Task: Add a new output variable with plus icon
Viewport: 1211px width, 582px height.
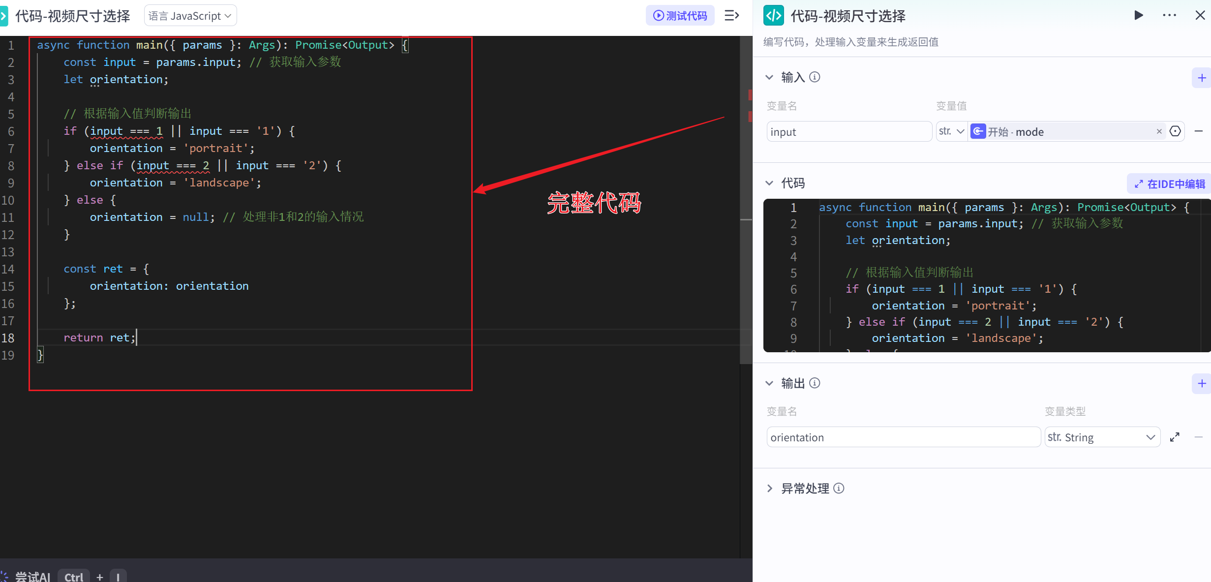Action: coord(1202,383)
